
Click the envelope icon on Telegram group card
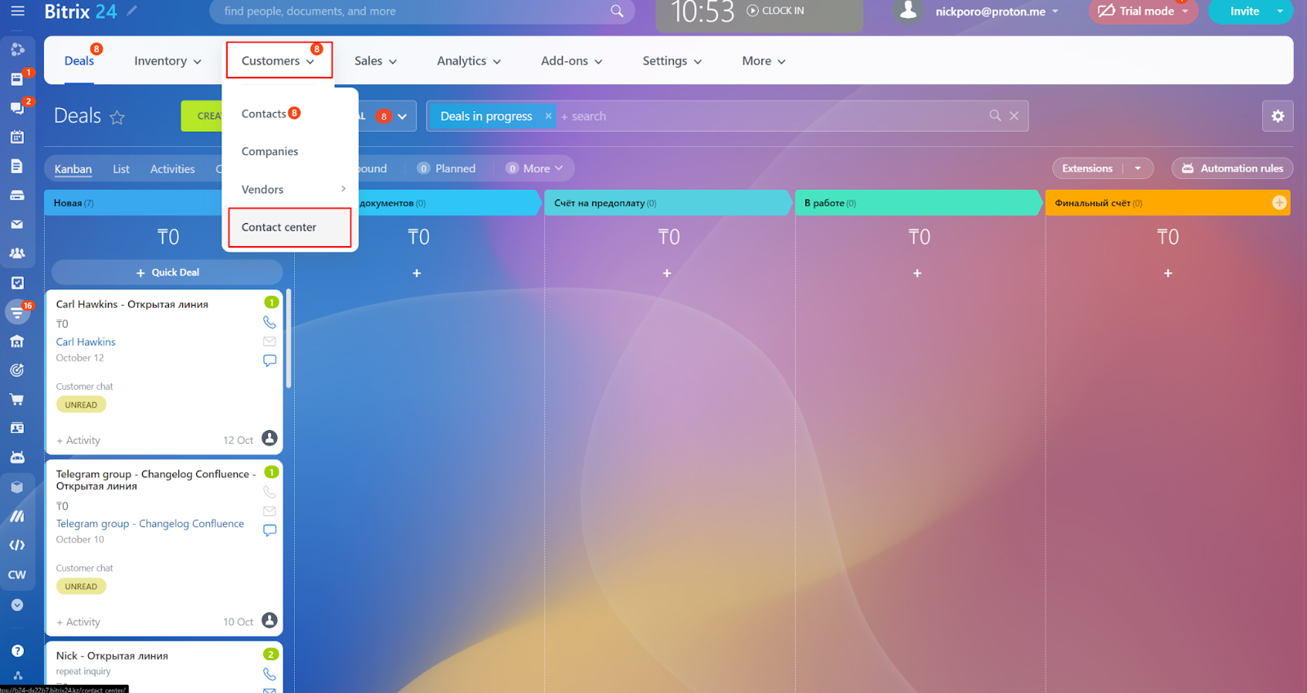[270, 512]
